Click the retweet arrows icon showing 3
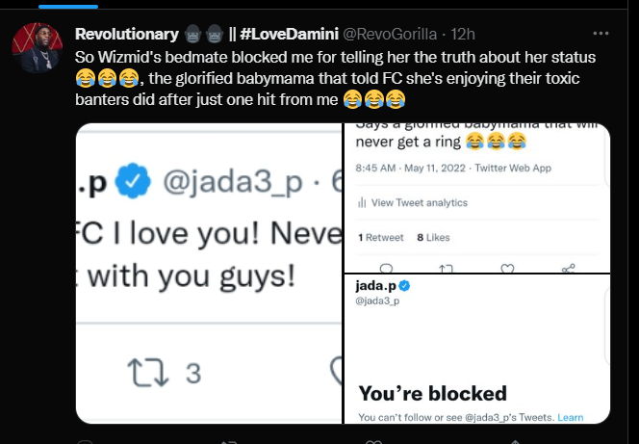Screen dimensions: 639x444 [147, 373]
